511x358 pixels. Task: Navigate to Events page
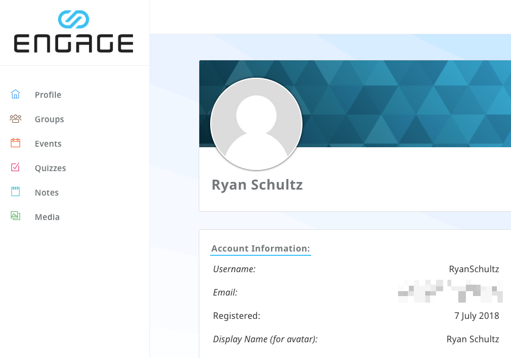(x=48, y=144)
